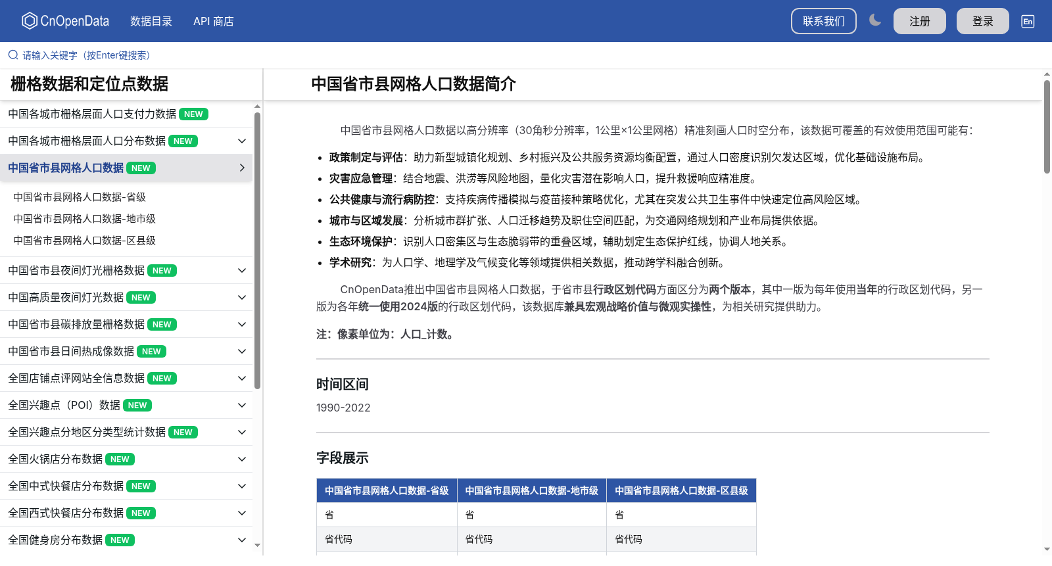Click 省代码 cell in 省级 column
The width and height of the screenshot is (1052, 566).
tap(387, 539)
